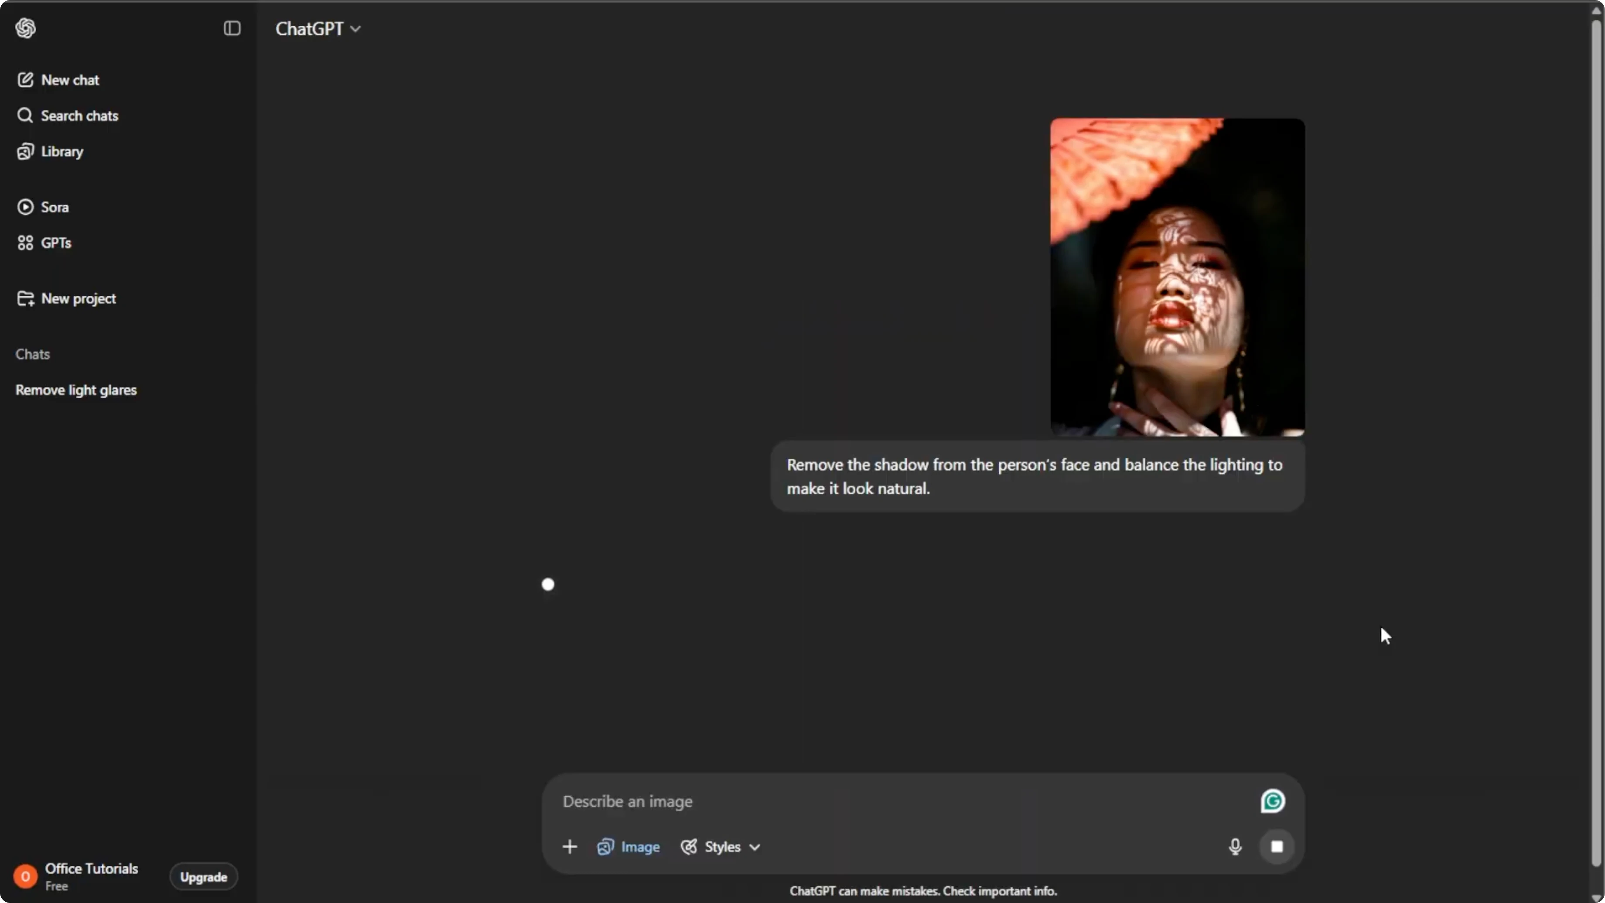Click the Sora play icon
1605x903 pixels.
[25, 207]
